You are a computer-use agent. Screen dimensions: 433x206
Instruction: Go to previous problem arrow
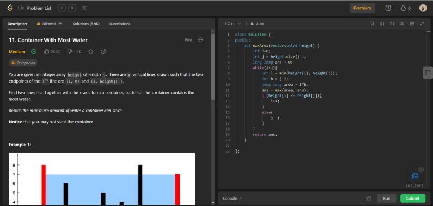pyautogui.click(x=62, y=8)
